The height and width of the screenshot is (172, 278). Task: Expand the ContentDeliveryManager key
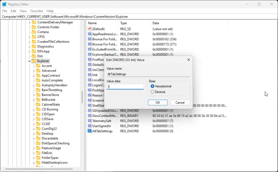[x=29, y=23]
